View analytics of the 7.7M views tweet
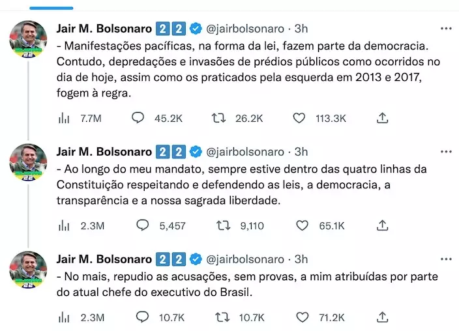Screen dimensions: 459x331 click(64, 118)
